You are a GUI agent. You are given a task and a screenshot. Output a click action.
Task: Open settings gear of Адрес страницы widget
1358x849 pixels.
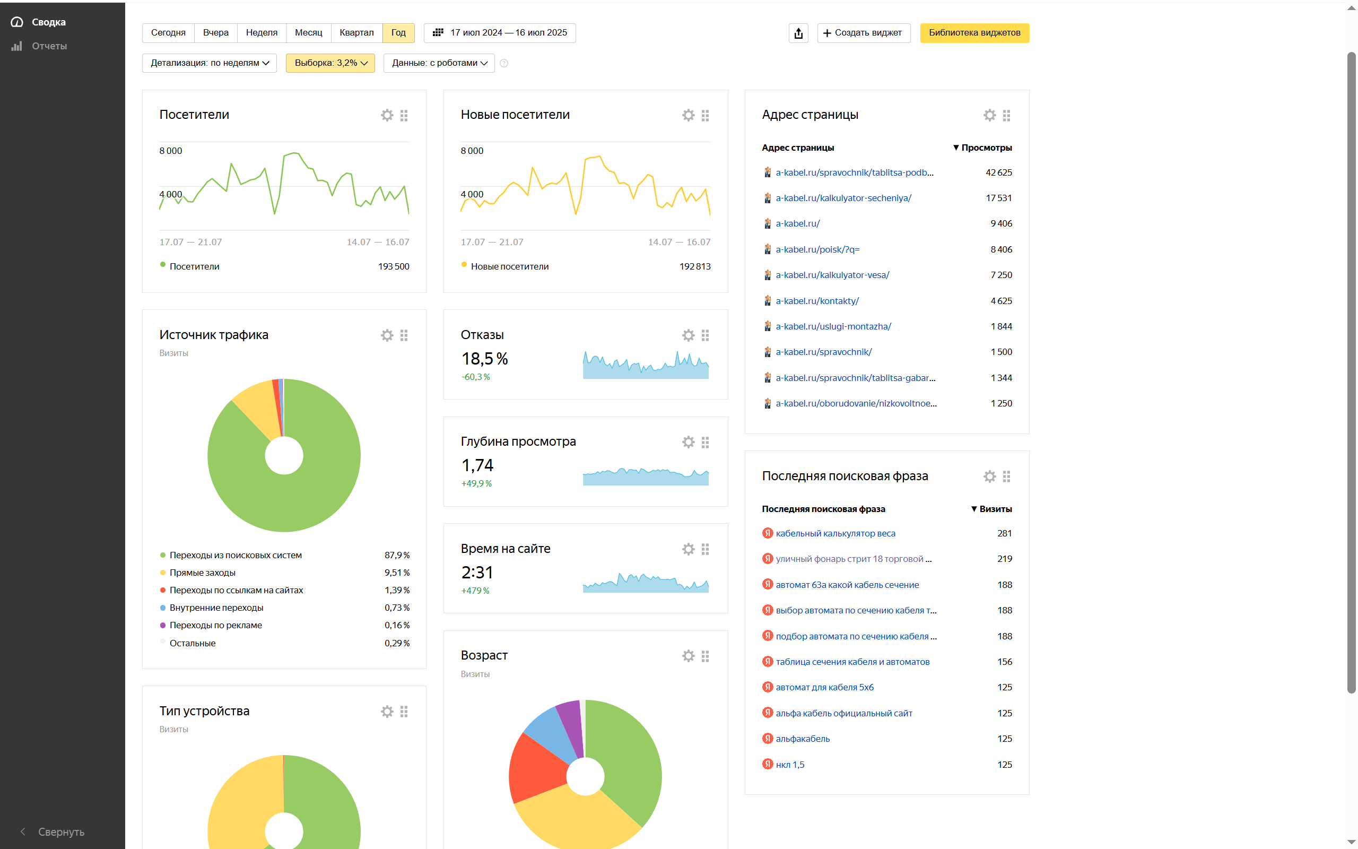[990, 115]
